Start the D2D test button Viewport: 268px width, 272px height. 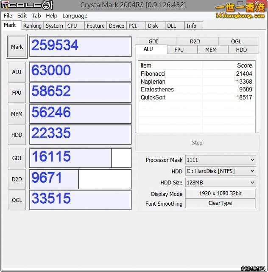(x=17, y=179)
